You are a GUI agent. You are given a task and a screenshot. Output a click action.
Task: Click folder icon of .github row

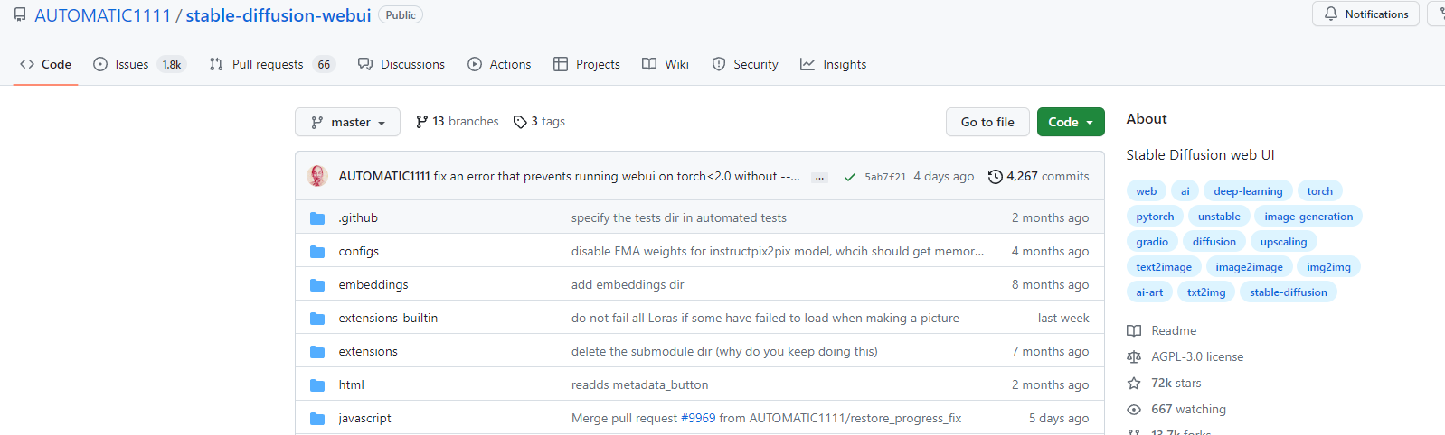click(x=317, y=217)
